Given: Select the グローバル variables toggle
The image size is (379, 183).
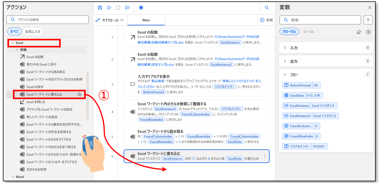Looking at the screenshot, I should click(289, 32).
